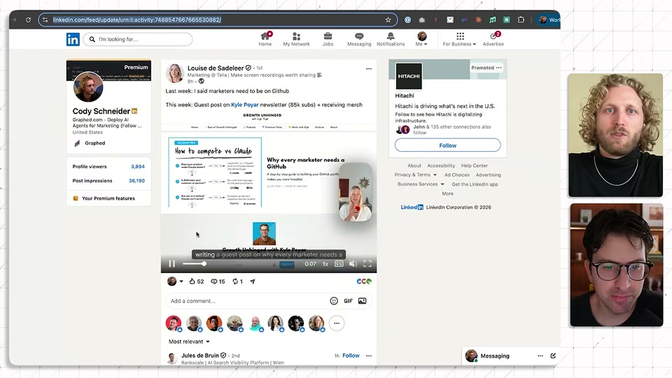The width and height of the screenshot is (672, 378).
Task: Click the LinkedIn logo icon
Action: coord(73,39)
